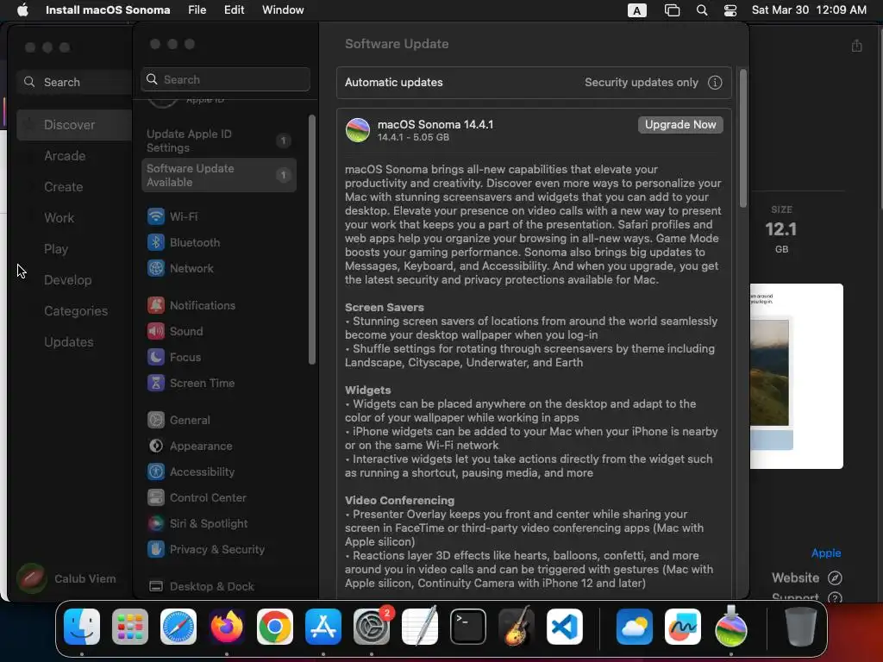Click the input source A icon in menu bar
This screenshot has height=662, width=883.
(x=637, y=10)
